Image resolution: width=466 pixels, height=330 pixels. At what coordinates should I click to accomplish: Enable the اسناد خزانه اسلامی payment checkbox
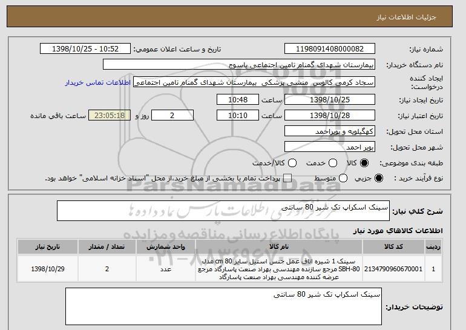click(287, 178)
